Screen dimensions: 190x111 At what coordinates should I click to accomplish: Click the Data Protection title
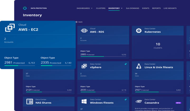(x=39, y=8)
